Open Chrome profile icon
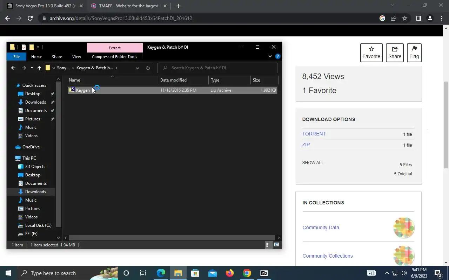Image resolution: width=449 pixels, height=280 pixels. [x=430, y=18]
